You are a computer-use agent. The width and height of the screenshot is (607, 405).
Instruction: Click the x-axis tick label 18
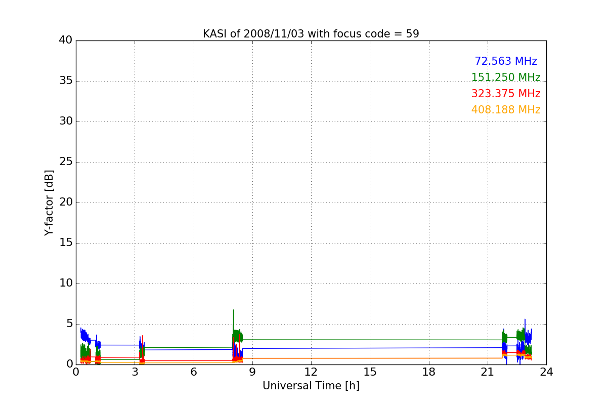coord(429,372)
